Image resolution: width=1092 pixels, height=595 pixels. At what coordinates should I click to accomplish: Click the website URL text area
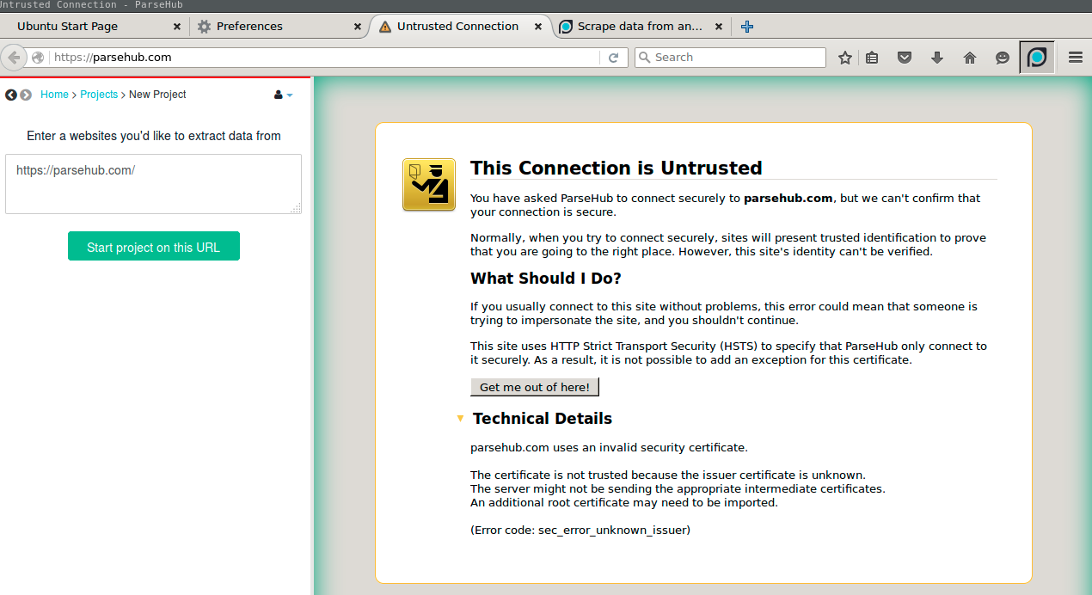[x=153, y=184]
